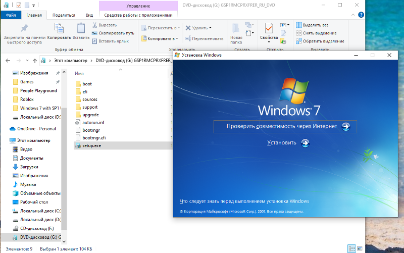Open Объемные объекты in navigation tree
This screenshot has height=253, width=404.
point(40,193)
